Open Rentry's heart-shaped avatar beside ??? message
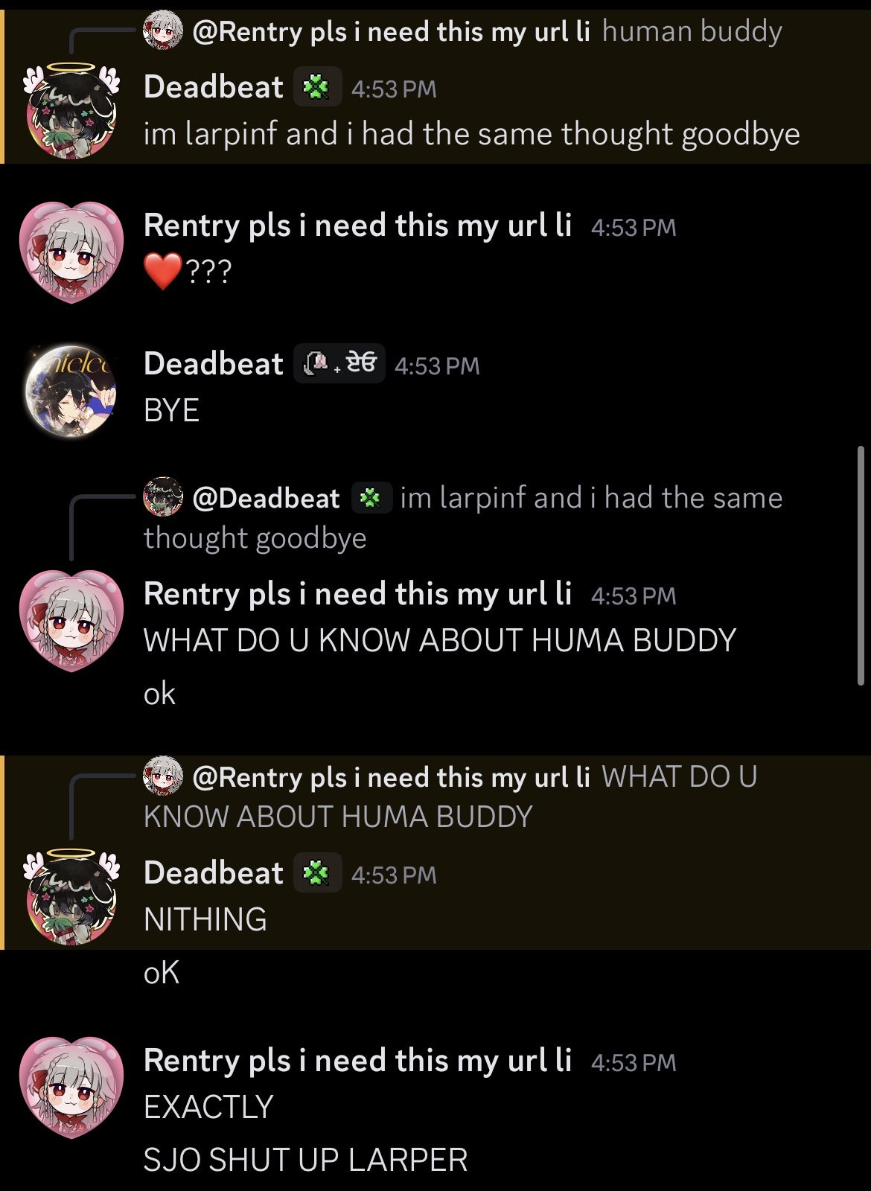 [x=71, y=252]
